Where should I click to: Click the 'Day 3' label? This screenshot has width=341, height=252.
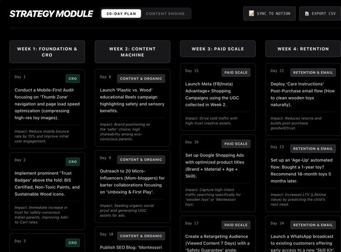(20, 241)
